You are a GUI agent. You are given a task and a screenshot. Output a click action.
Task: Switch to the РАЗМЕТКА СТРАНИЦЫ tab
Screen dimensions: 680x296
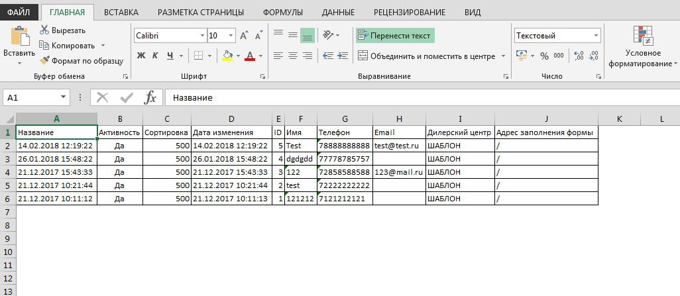point(200,12)
